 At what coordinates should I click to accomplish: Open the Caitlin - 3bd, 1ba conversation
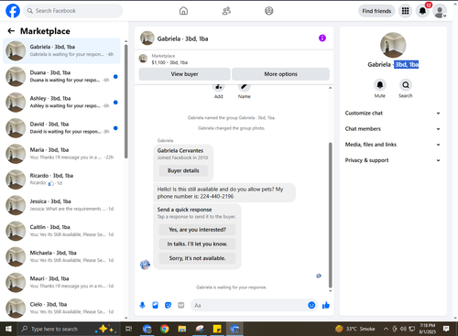(x=61, y=231)
